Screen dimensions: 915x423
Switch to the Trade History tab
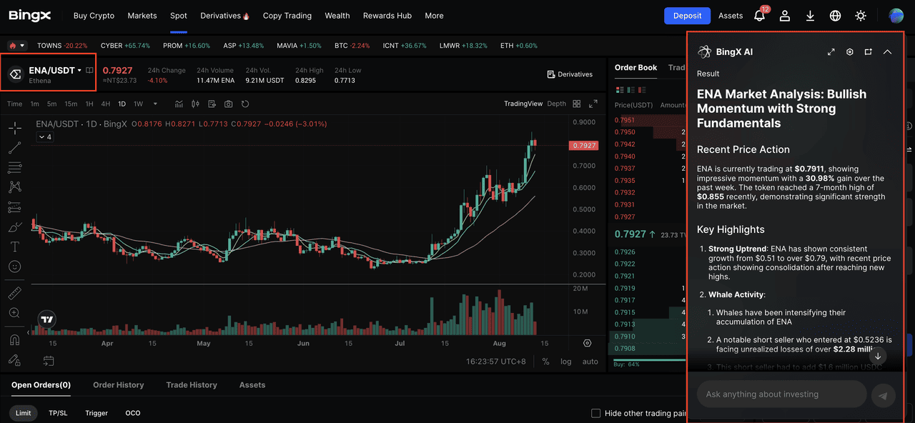(x=192, y=385)
